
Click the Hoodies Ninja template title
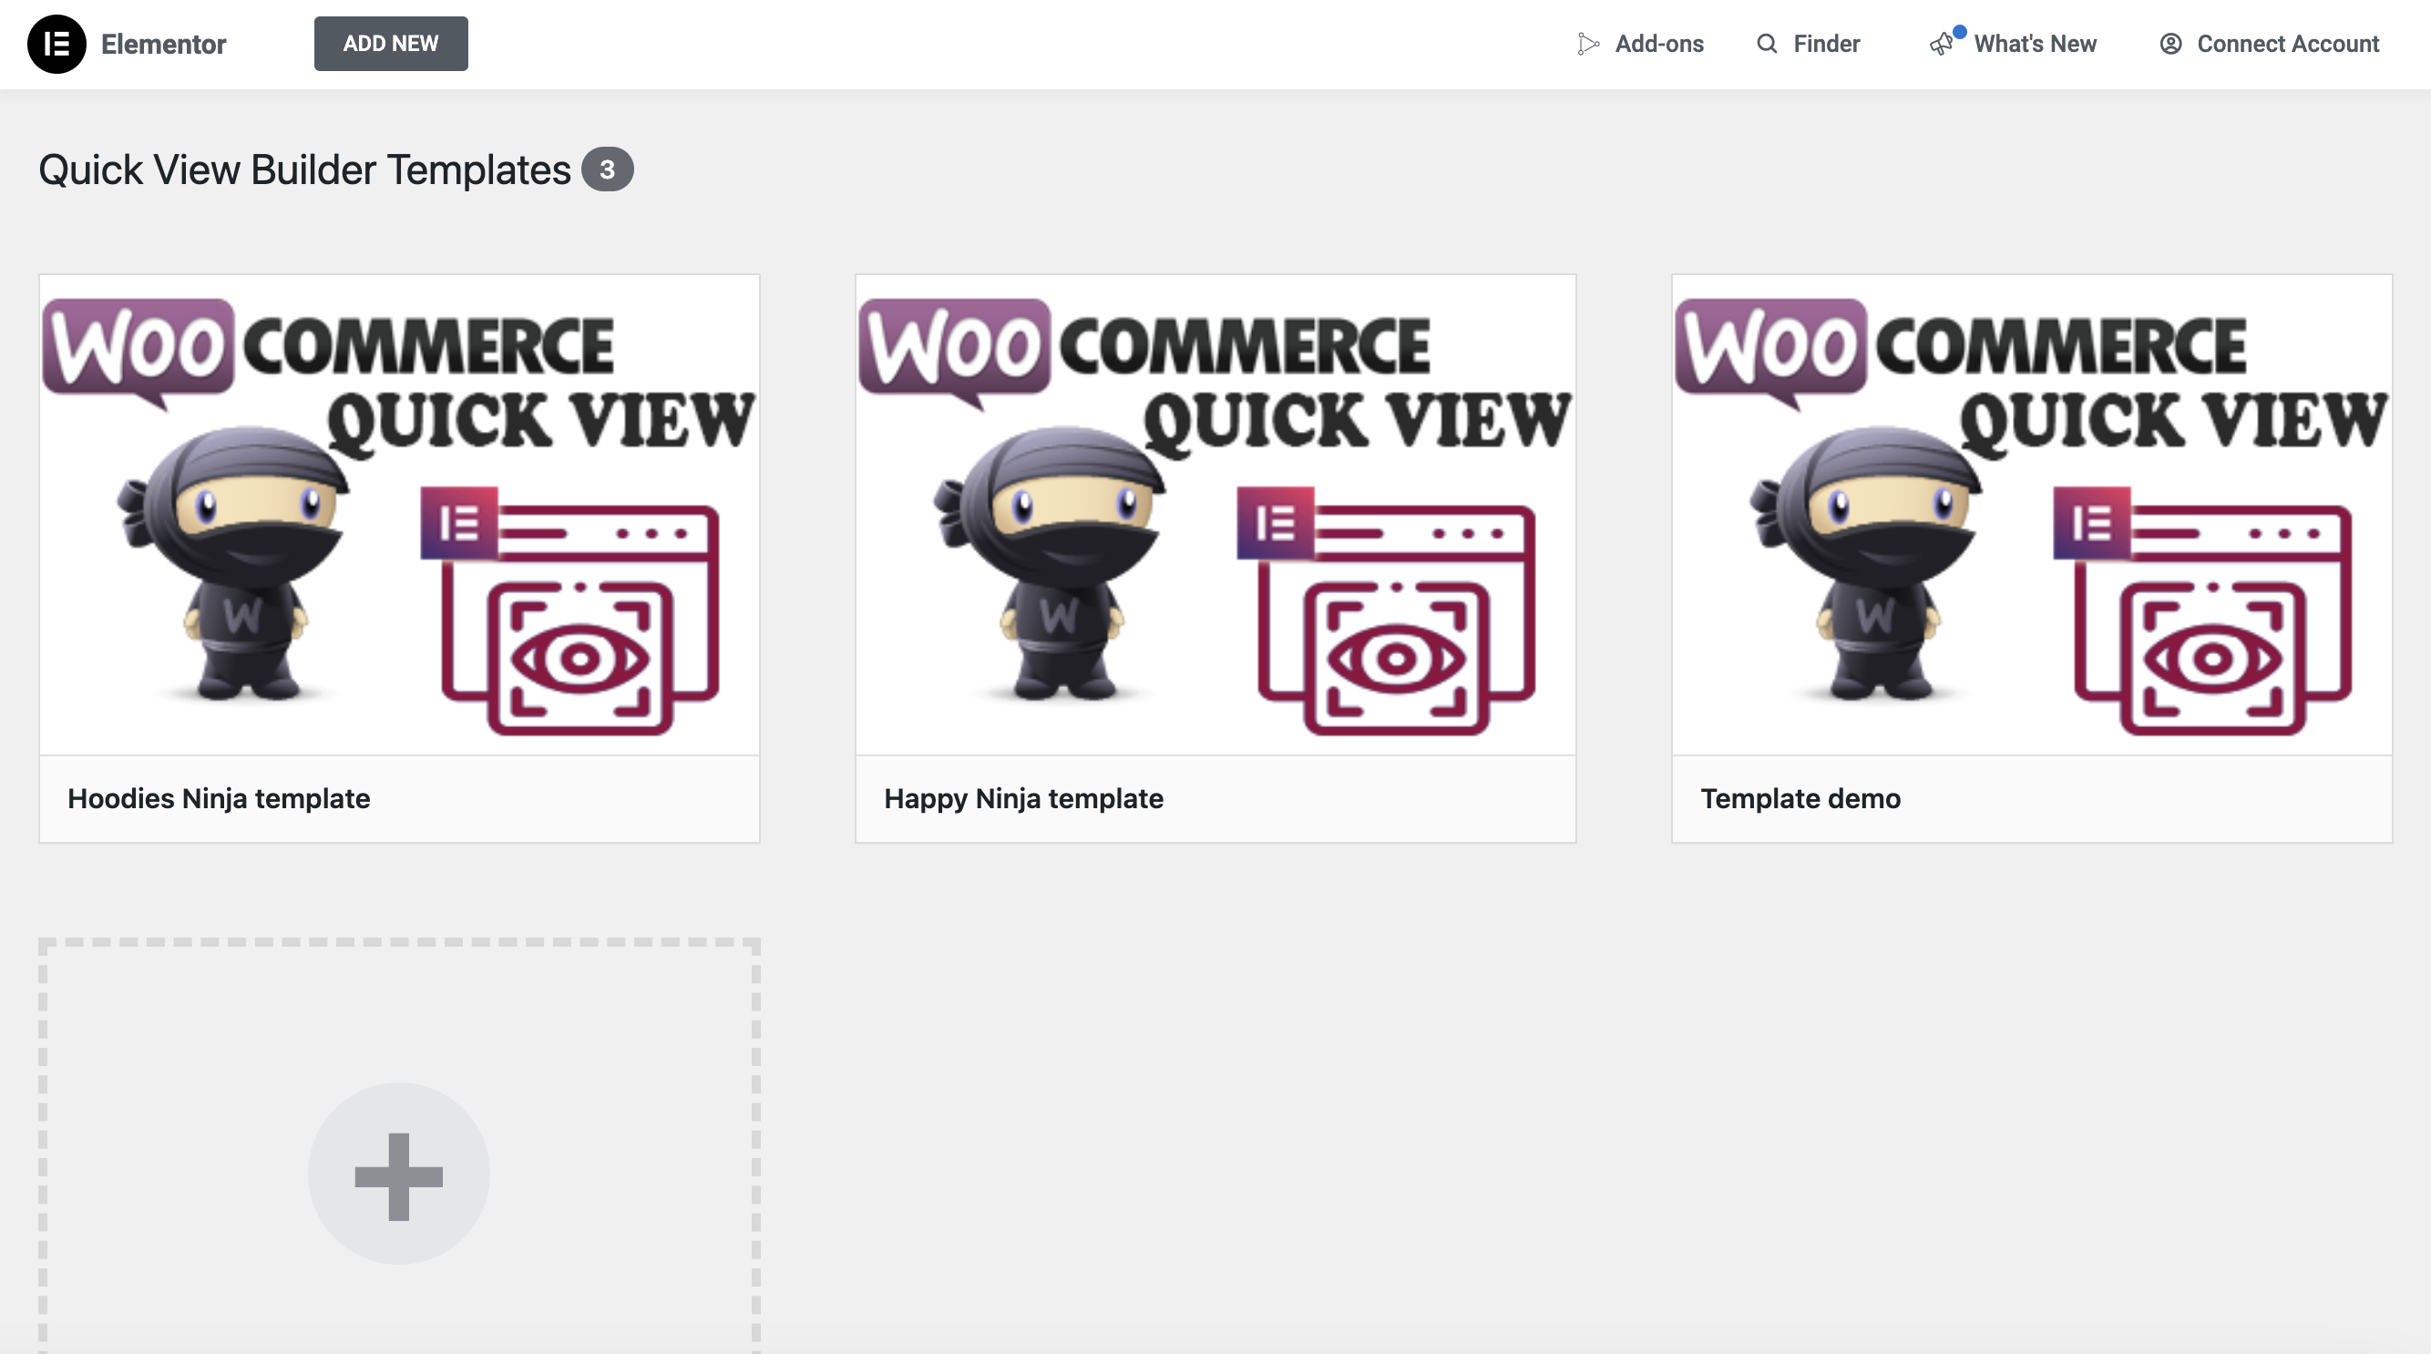(x=219, y=799)
